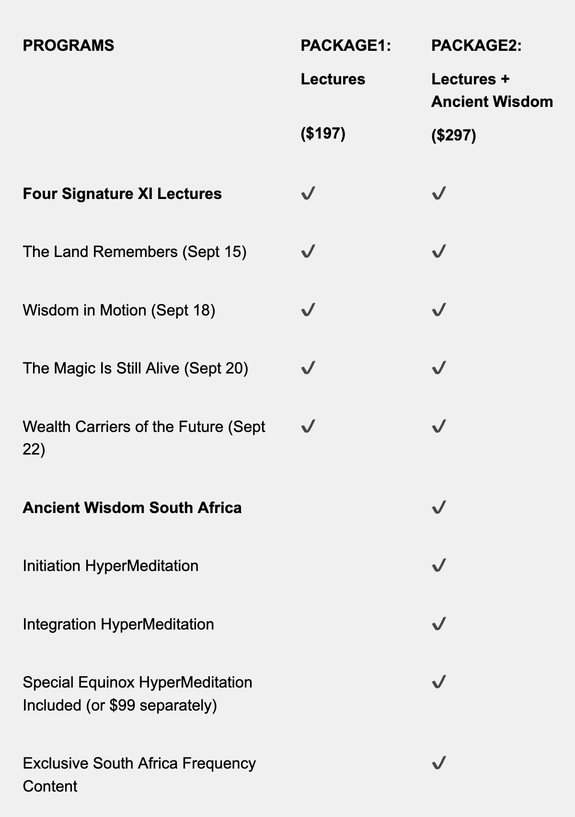Viewport: 575px width, 817px height.
Task: Click the $197 price text
Action: coord(323,133)
